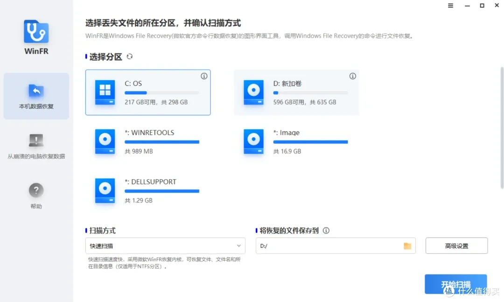Click text 217 GB可用, 共 298 GB
This screenshot has width=504, height=302.
156,102
